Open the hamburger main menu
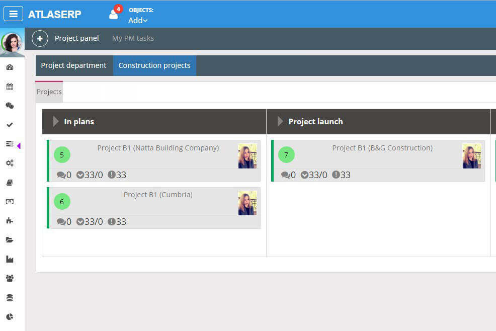Viewport: 496px width, 331px height. tap(13, 14)
